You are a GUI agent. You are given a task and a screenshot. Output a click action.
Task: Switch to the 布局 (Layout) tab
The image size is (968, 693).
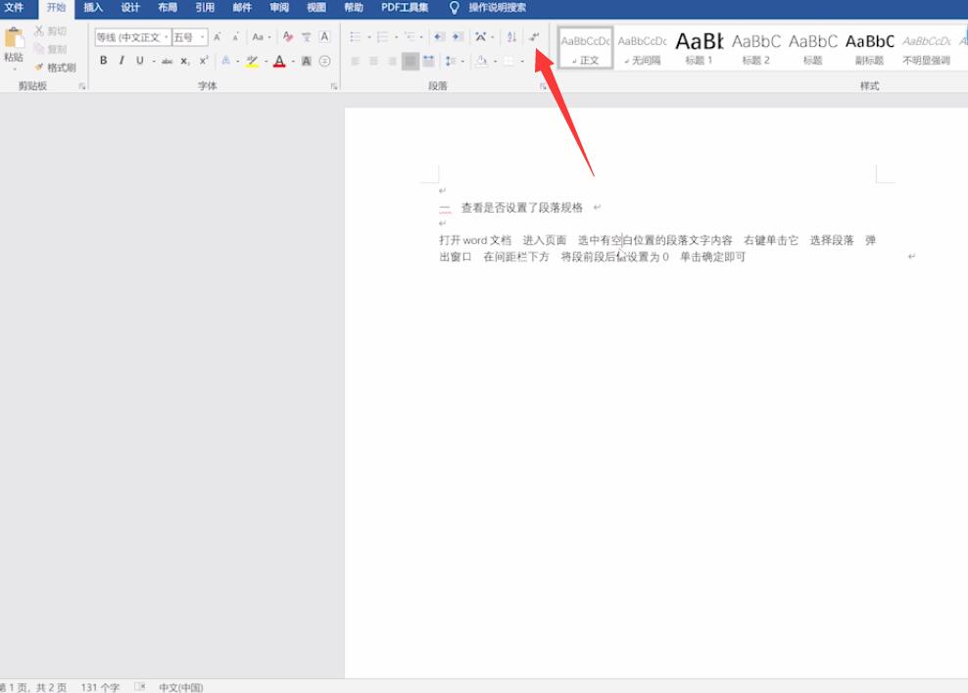coord(168,8)
